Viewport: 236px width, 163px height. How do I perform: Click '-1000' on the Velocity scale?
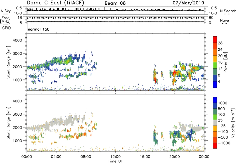click(224, 143)
